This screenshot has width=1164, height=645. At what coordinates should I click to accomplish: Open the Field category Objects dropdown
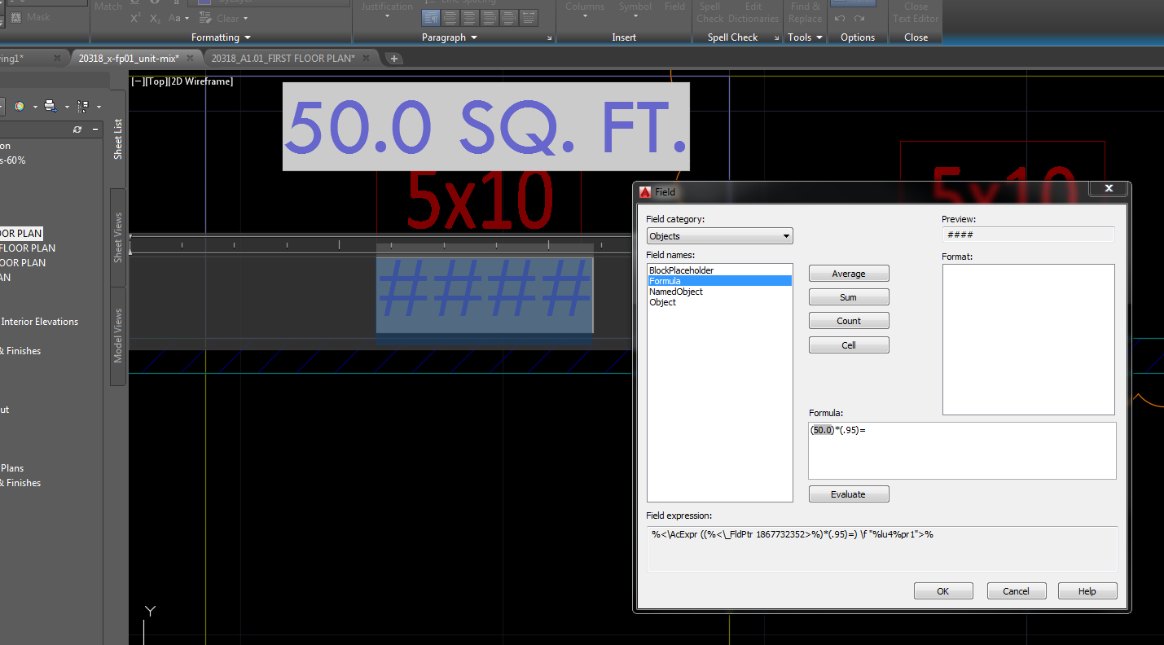(x=785, y=235)
